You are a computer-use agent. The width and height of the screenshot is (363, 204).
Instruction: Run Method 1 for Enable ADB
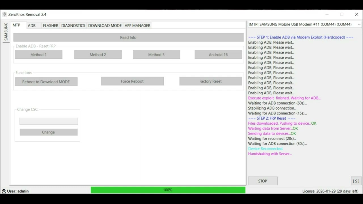click(x=39, y=55)
